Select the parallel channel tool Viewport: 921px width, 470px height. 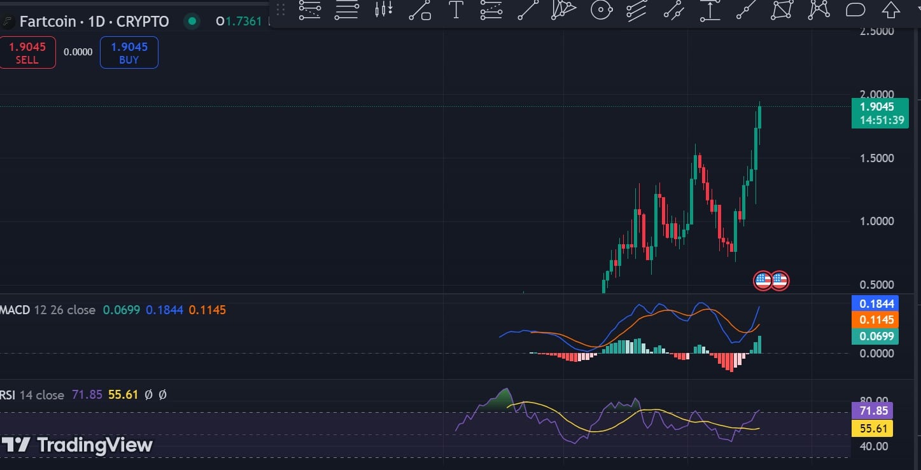637,10
